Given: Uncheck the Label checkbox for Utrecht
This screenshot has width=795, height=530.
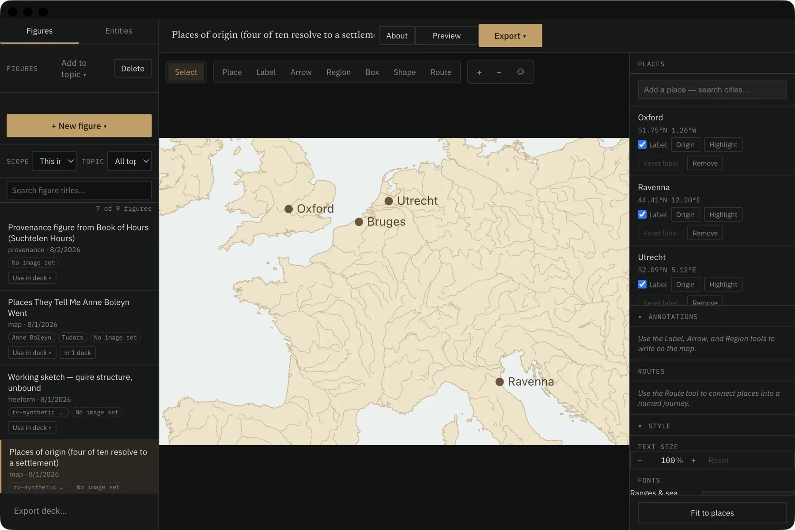Looking at the screenshot, I should point(642,284).
